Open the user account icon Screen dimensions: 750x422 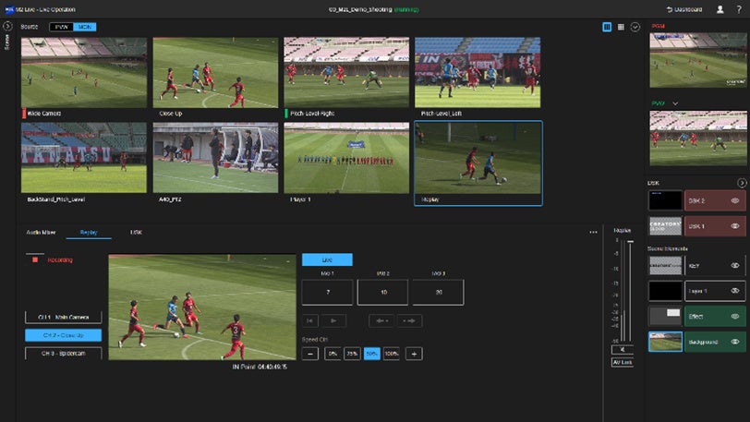(720, 9)
